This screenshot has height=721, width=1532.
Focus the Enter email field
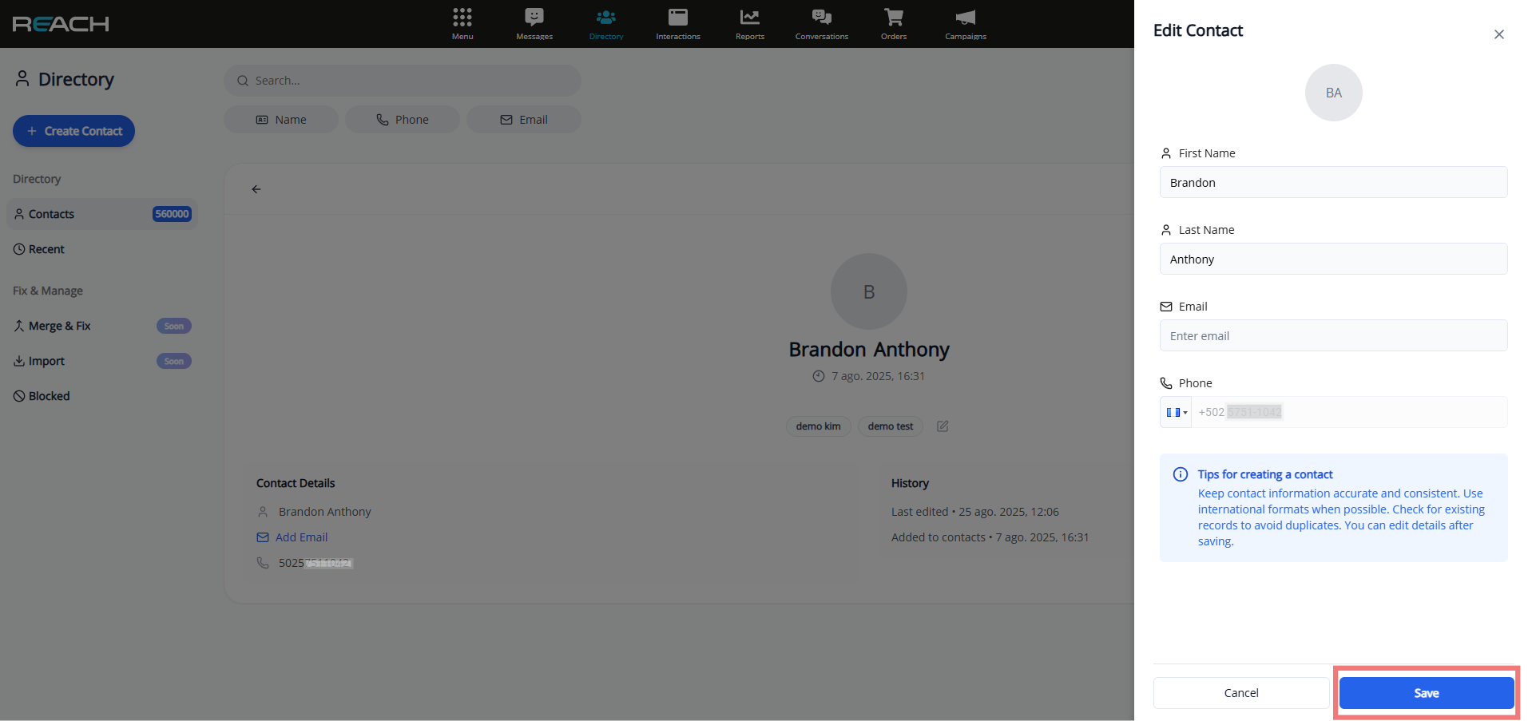click(1334, 335)
